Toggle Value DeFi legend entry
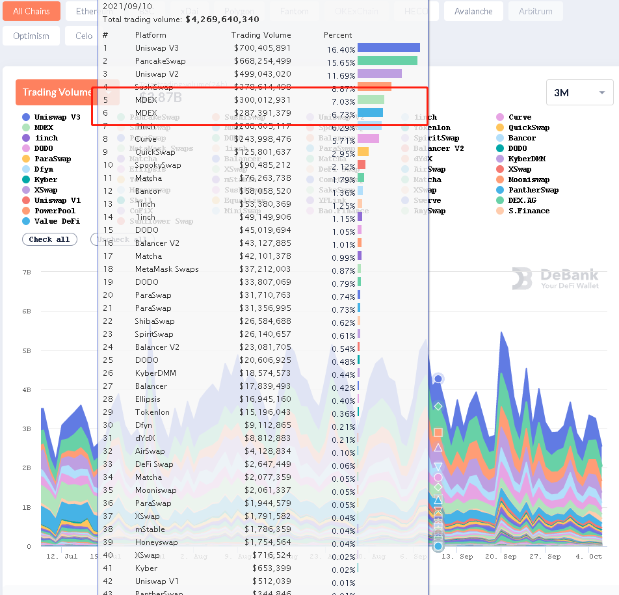This screenshot has width=619, height=595. 51,221
